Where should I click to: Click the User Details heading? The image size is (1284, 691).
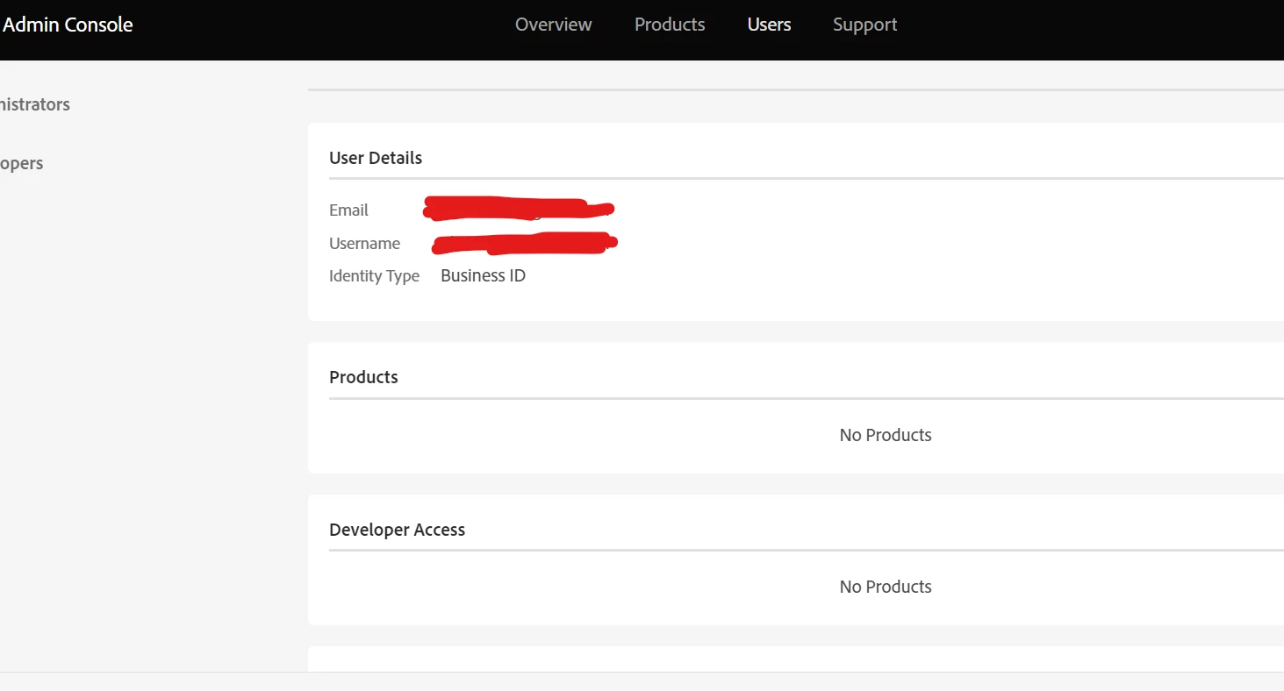coord(376,158)
